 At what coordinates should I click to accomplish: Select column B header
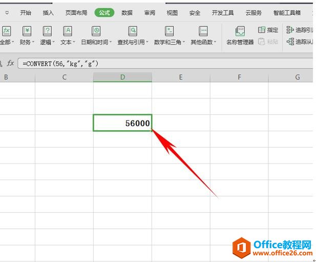(x=17, y=77)
